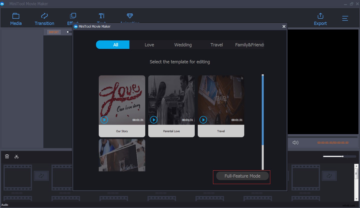Screen dimensions: 360x208
Task: Select the scissors split tool
Action: point(16,156)
